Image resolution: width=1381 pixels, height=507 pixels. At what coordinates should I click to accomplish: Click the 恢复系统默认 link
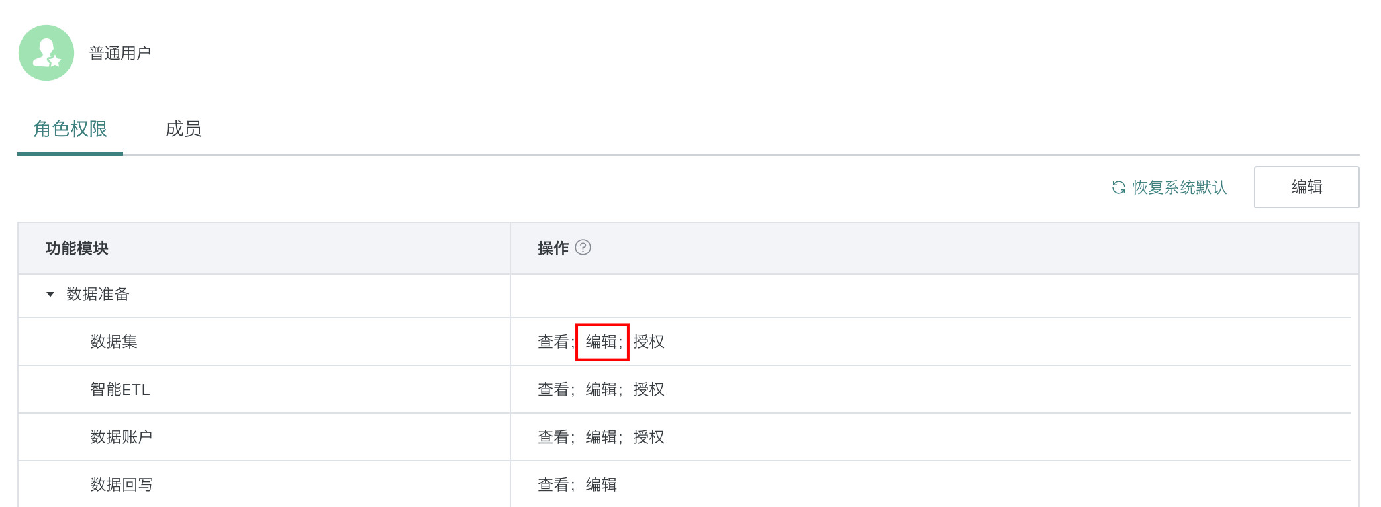click(1179, 187)
